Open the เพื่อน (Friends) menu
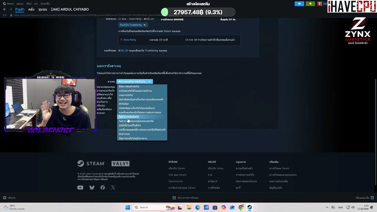This screenshot has width=377, height=212. [x=29, y=4]
